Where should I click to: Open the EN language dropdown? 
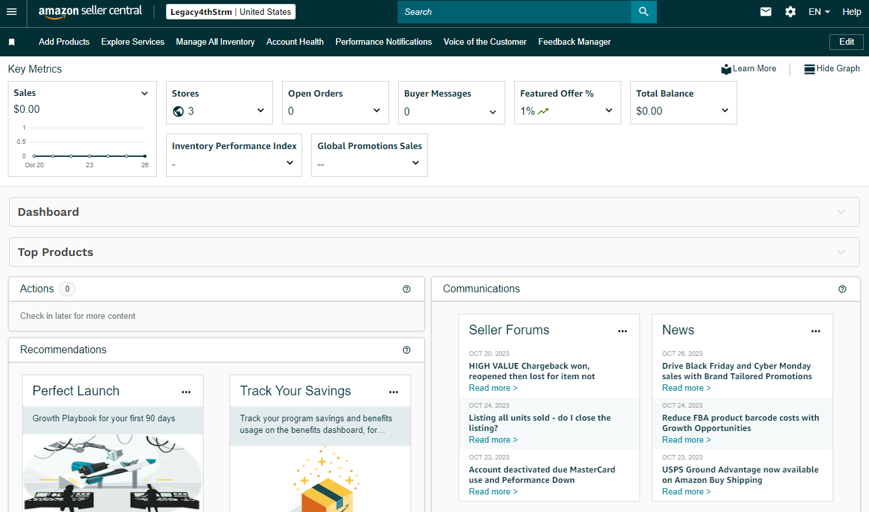[819, 12]
